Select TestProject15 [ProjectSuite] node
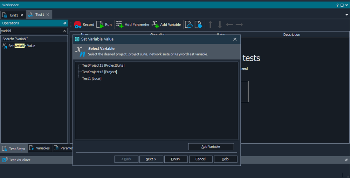 pyautogui.click(x=103, y=66)
